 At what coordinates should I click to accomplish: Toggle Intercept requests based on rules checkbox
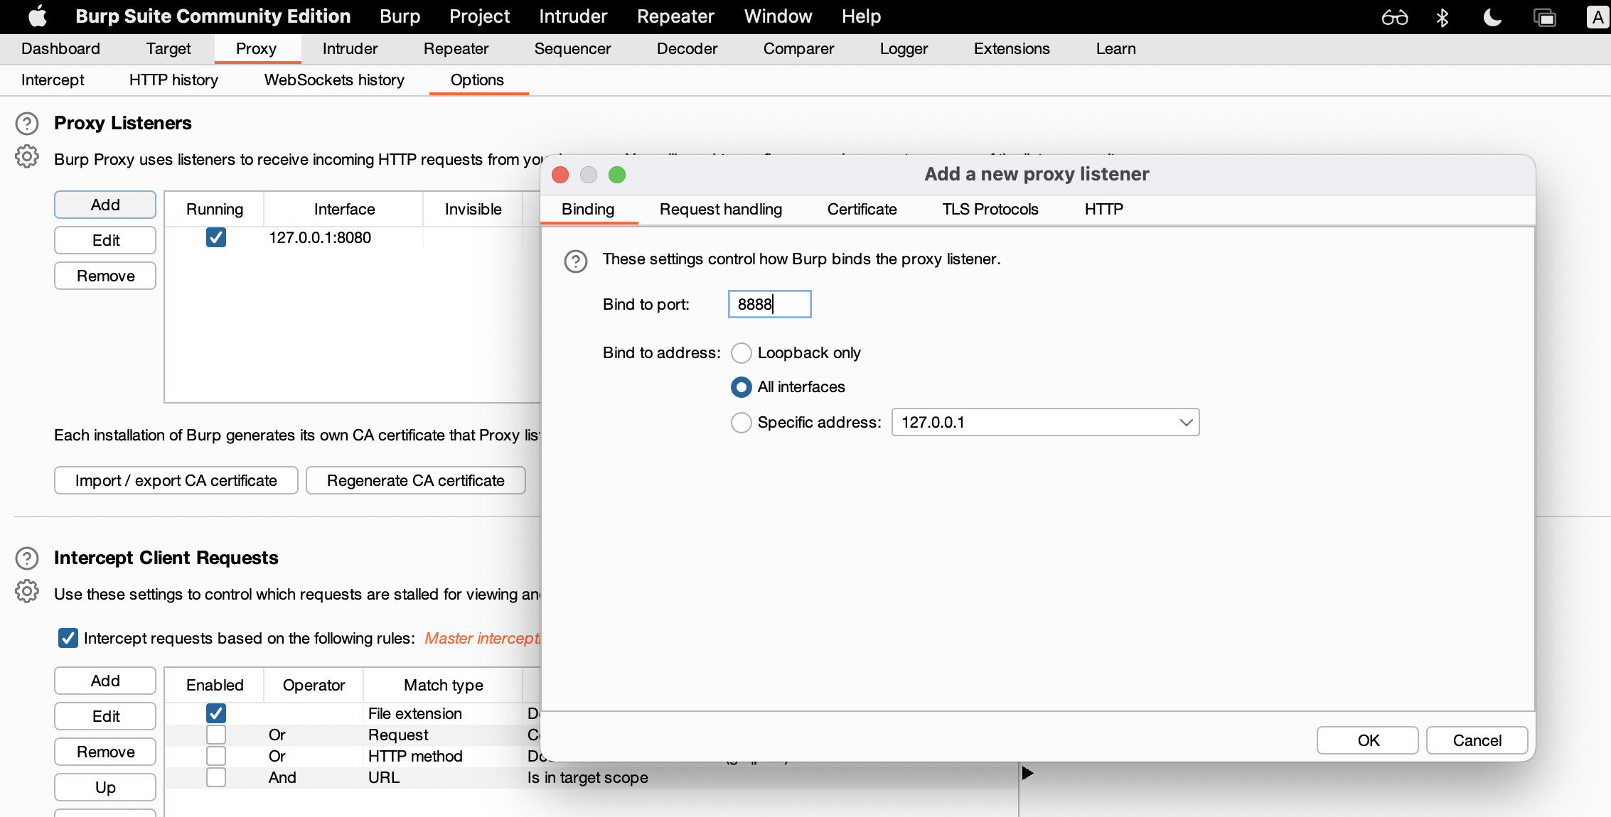coord(68,638)
